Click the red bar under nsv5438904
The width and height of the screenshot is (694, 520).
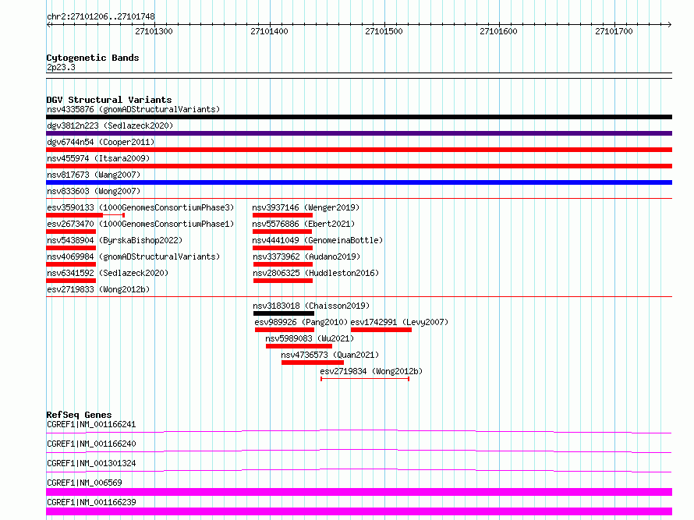[x=71, y=248]
